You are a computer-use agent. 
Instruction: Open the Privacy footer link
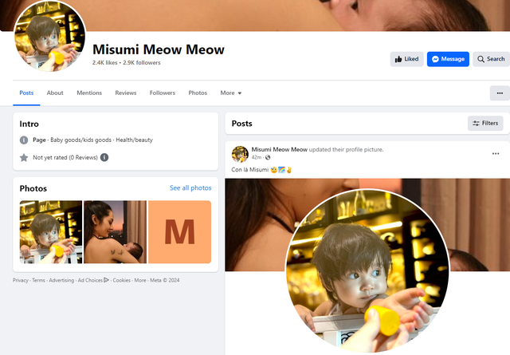click(21, 281)
